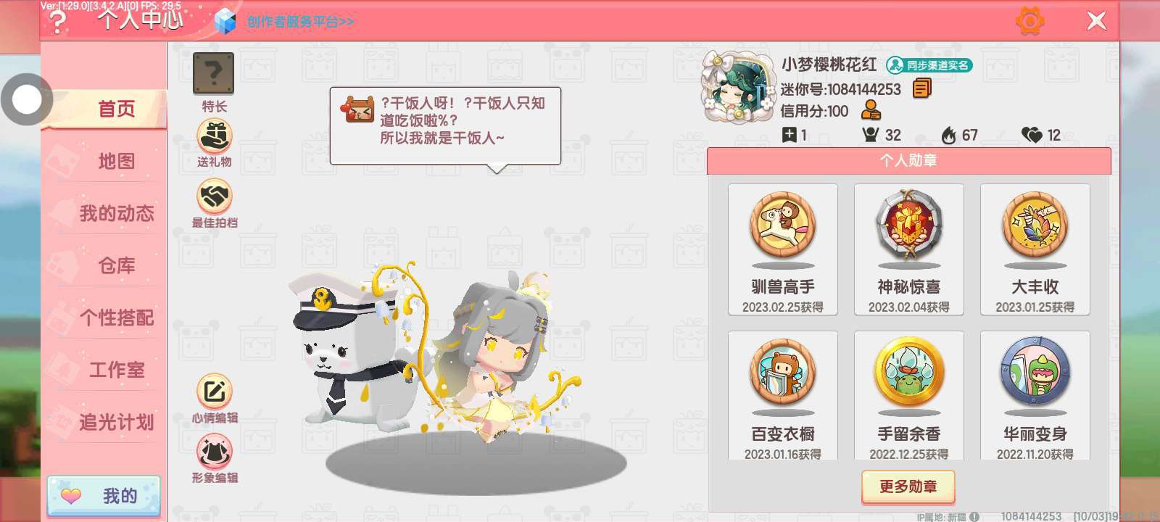Open the 最佳拍档 handshake icon
Image resolution: width=1160 pixels, height=522 pixels.
(x=215, y=196)
